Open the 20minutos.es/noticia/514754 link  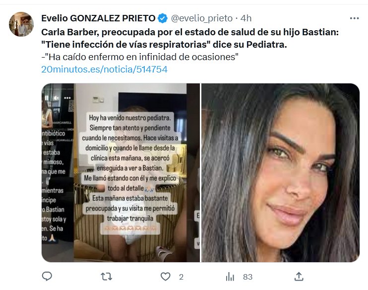[105, 70]
